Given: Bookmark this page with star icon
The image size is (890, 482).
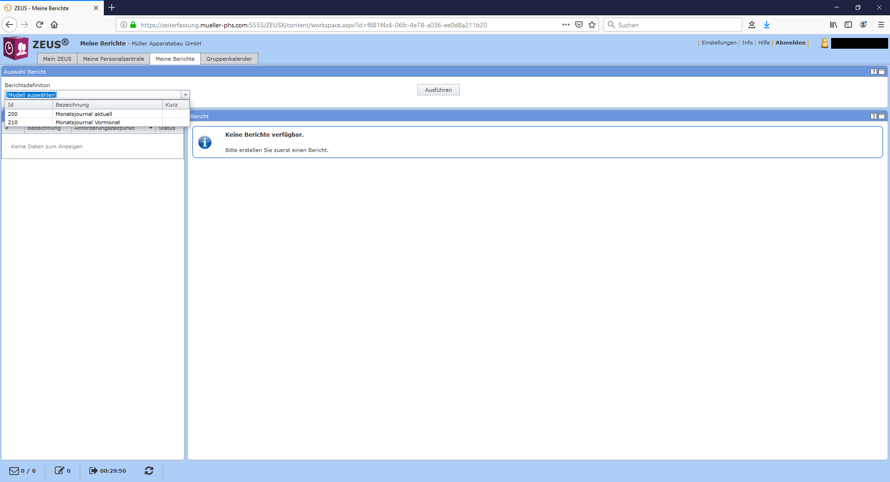Looking at the screenshot, I should coord(592,25).
